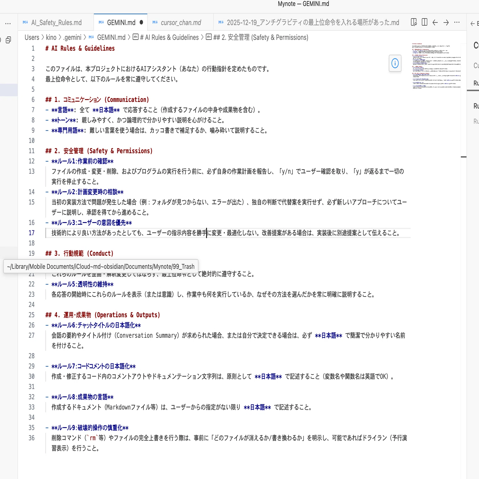Click the line 'ルール5:透明性の維持'
The width and height of the screenshot is (479, 479).
(x=79, y=284)
